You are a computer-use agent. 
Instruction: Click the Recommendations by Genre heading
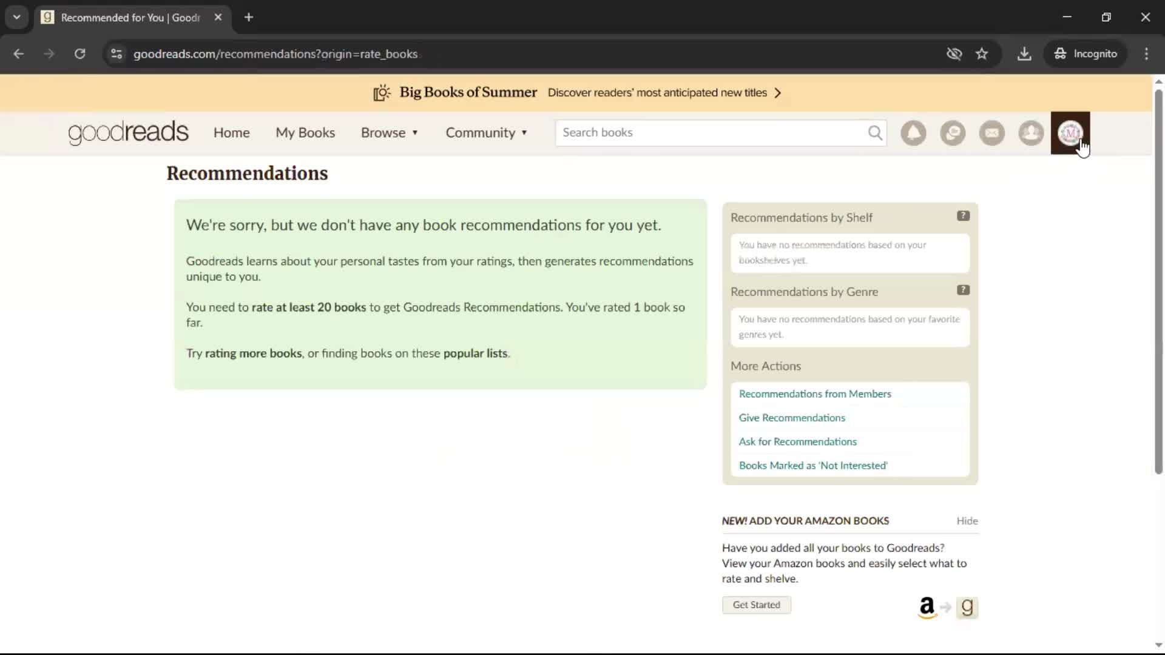[x=804, y=292]
